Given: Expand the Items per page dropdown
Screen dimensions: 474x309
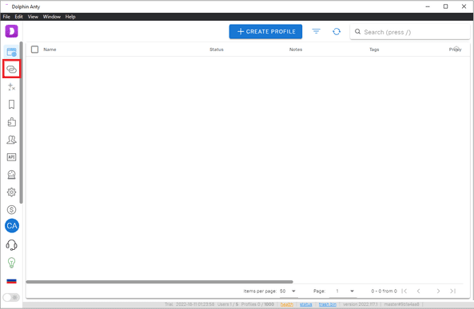Looking at the screenshot, I should (x=288, y=291).
